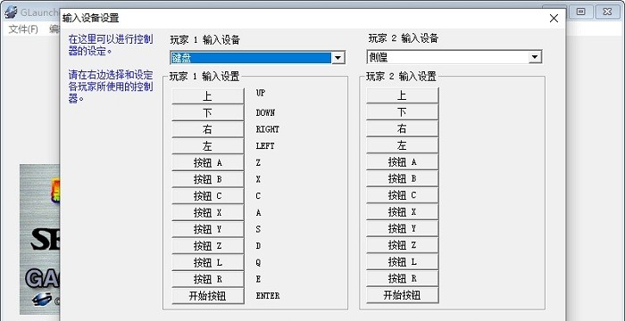Click player 1 开始按钮 mapped to ENTER
This screenshot has width=625, height=321.
click(x=208, y=296)
